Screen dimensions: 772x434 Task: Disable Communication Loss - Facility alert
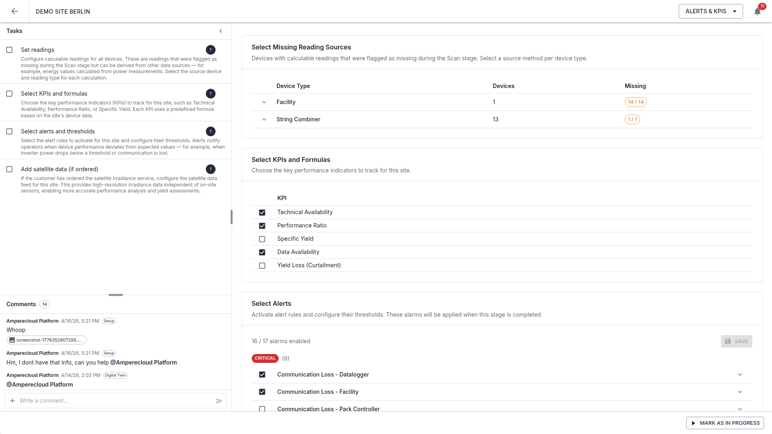click(x=262, y=392)
